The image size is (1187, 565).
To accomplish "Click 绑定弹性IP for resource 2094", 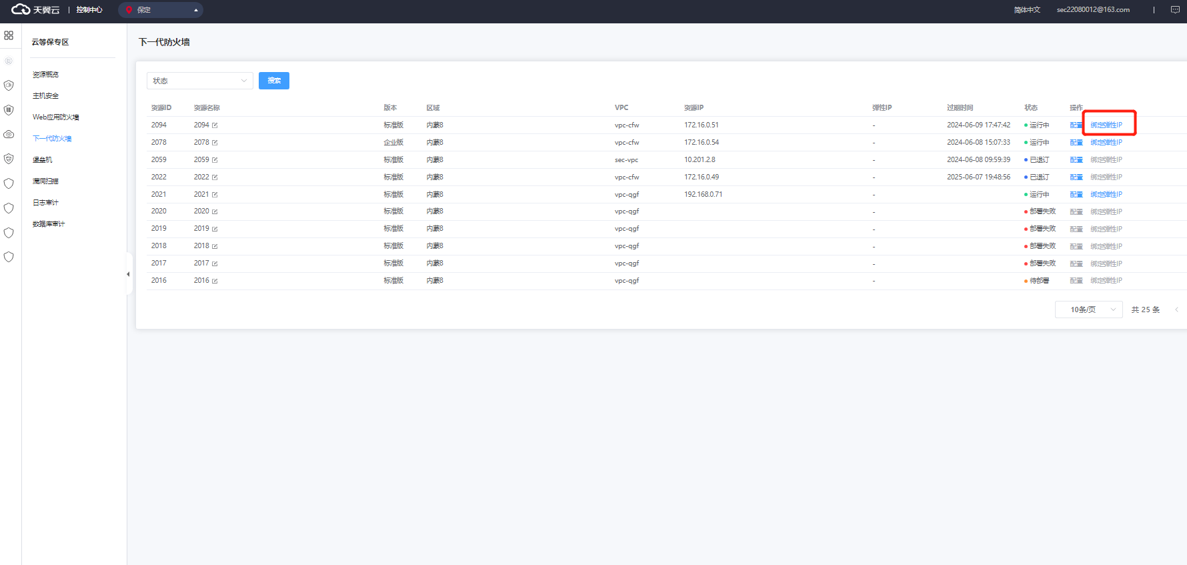I will pos(1106,125).
